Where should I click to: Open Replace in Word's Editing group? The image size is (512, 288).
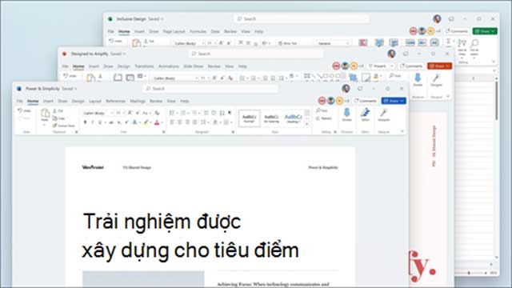click(x=323, y=118)
